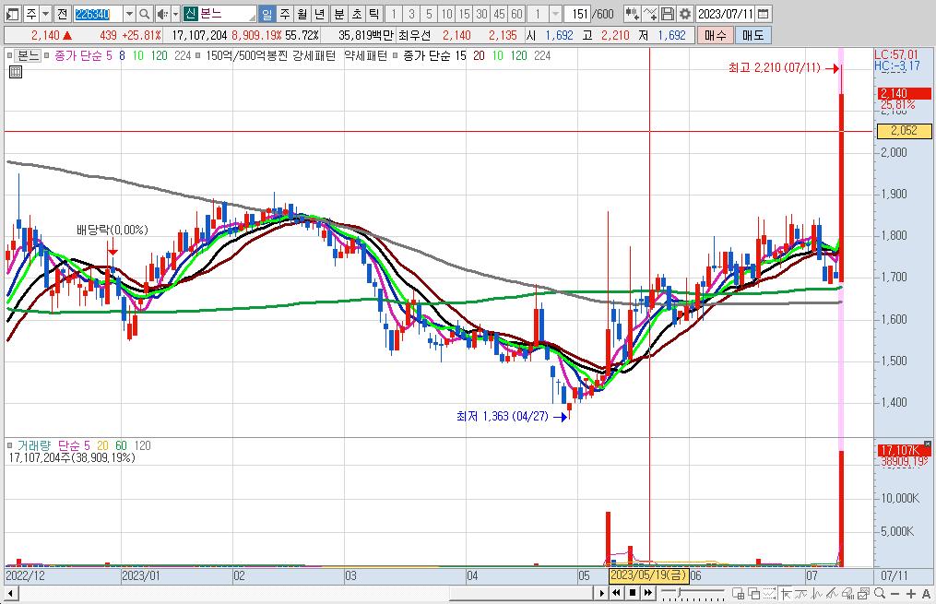Click the overlapping windows layout icon

[754, 593]
